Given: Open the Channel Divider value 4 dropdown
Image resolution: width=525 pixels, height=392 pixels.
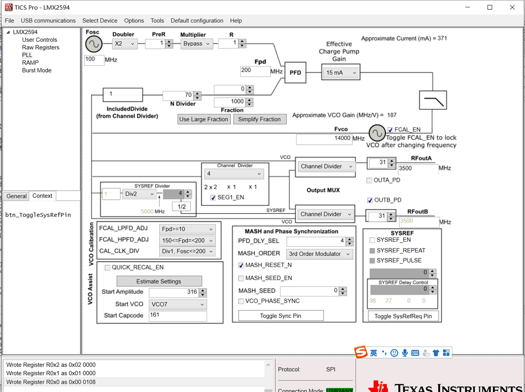Looking at the screenshot, I should [x=234, y=174].
